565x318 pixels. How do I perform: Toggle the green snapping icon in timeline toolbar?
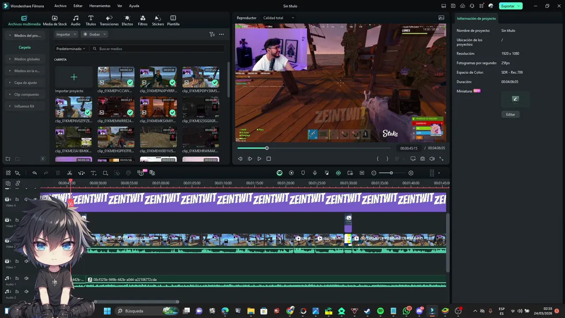(338, 173)
